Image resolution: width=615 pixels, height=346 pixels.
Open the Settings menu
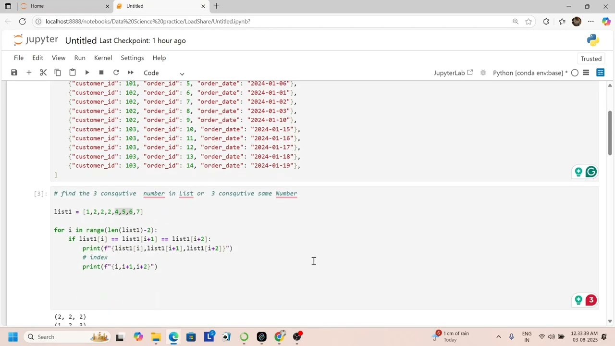pos(132,58)
